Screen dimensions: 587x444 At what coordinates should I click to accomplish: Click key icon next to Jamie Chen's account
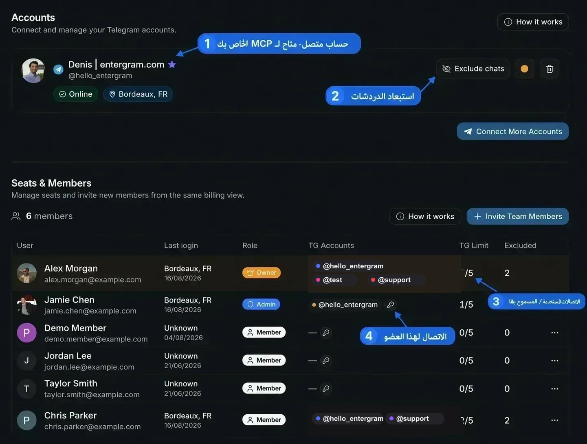click(390, 305)
